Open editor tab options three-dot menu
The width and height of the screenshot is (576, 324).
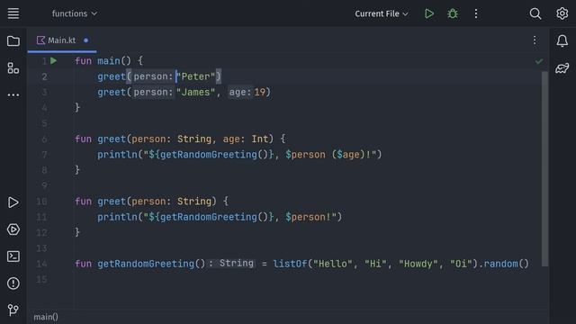(535, 40)
